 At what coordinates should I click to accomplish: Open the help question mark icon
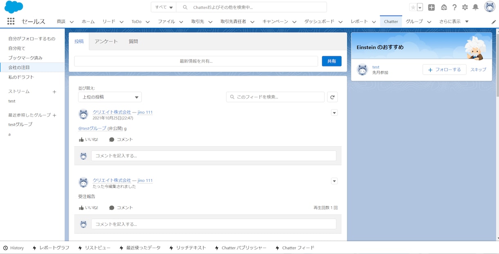point(454,7)
